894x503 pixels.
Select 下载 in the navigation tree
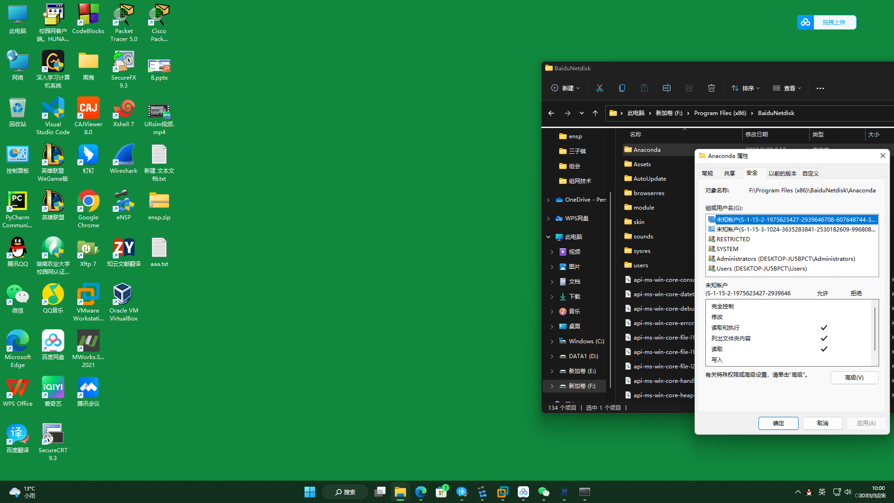click(574, 297)
